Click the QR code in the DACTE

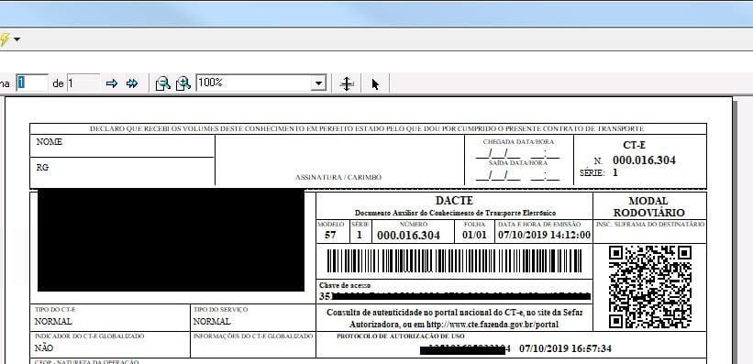pyautogui.click(x=650, y=287)
